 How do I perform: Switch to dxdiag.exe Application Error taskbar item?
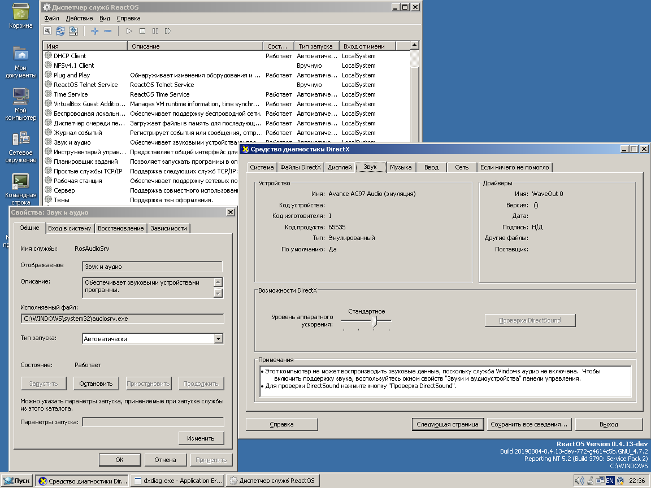coord(177,481)
